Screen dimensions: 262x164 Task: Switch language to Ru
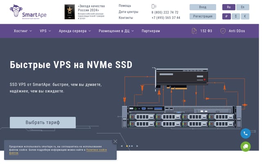coord(229,7)
